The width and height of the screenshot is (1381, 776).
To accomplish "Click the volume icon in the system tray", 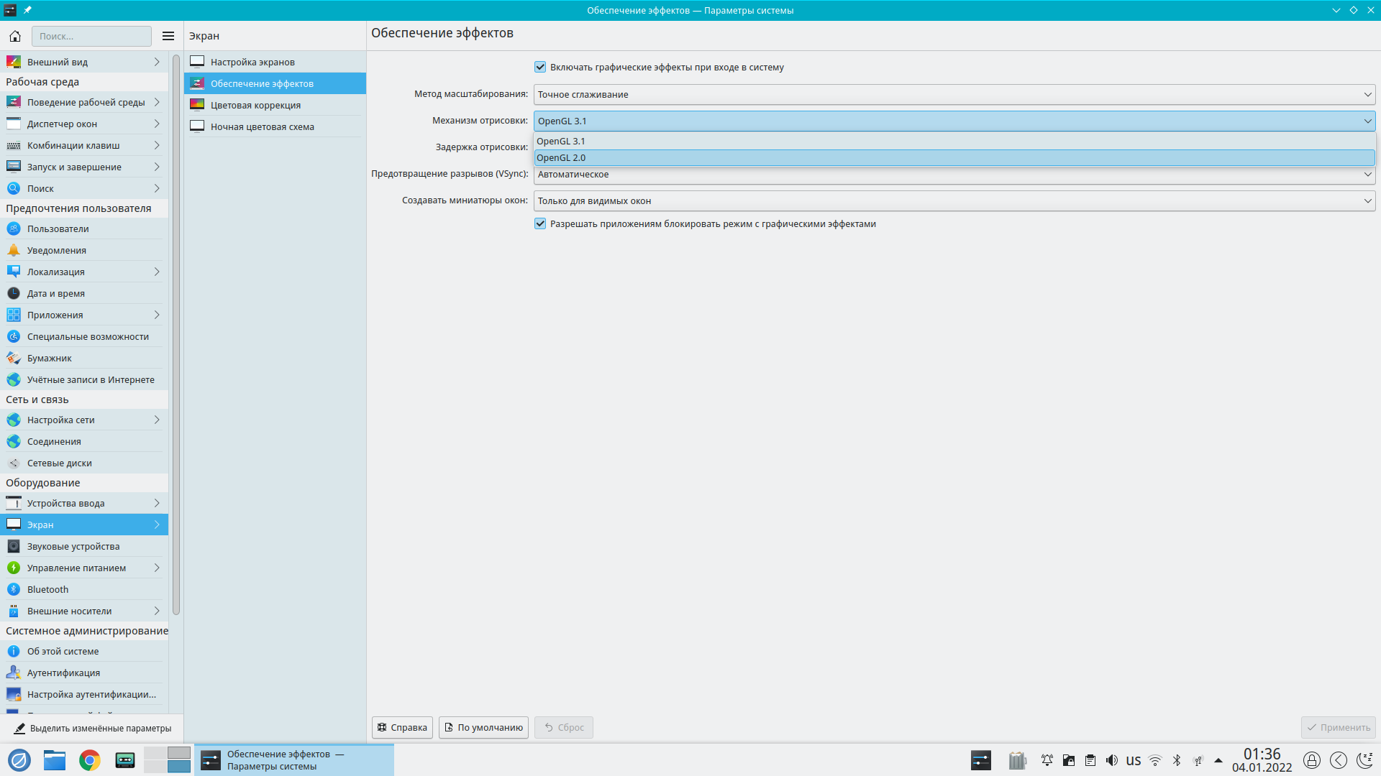I will (x=1112, y=760).
